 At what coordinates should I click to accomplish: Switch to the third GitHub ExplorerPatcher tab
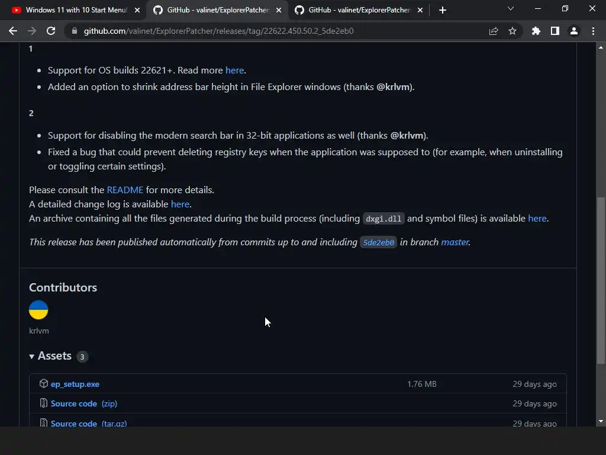[358, 10]
